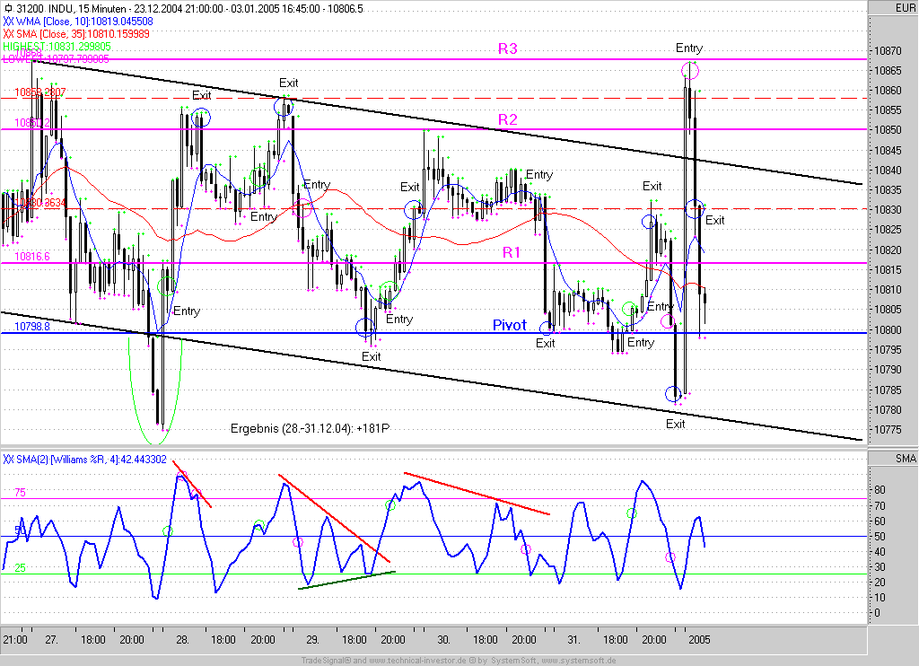The image size is (919, 666).
Task: Click 10830 on the price axis
Action: coord(888,210)
